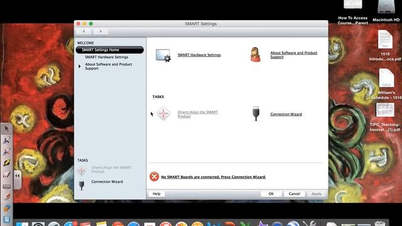Viewport: 402px width, 226px height.
Task: Click the sidebar Connection Wizard plug icon
Action: [82, 185]
